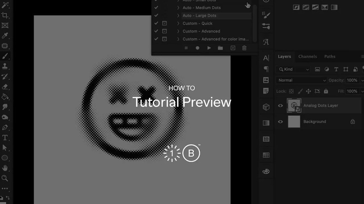Open the Kind filter dropdown
The image size is (364, 204).
(294, 69)
